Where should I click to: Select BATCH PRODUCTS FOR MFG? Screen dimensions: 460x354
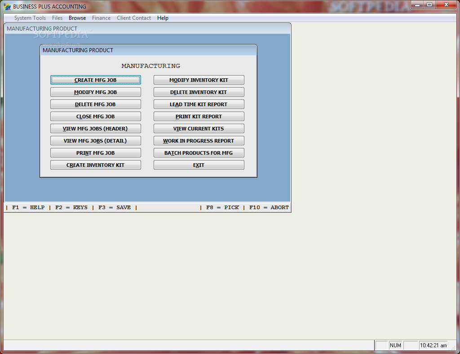click(x=199, y=153)
